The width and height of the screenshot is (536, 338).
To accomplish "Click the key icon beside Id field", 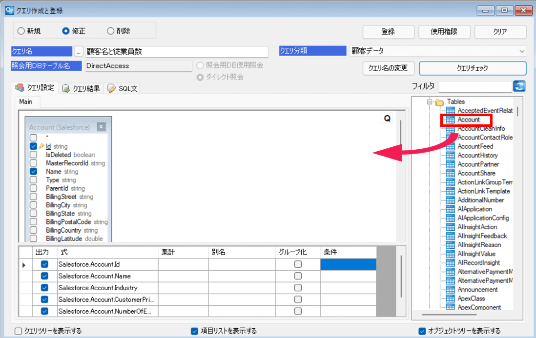I will point(41,146).
